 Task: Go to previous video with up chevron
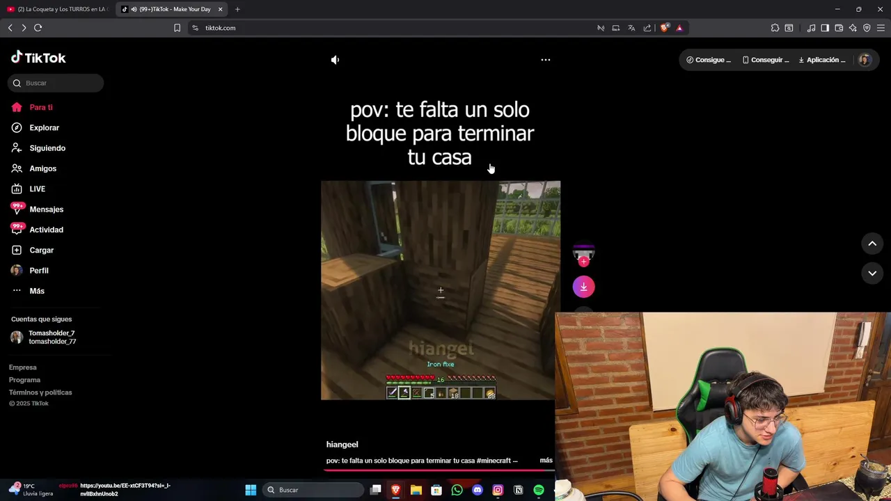(872, 244)
